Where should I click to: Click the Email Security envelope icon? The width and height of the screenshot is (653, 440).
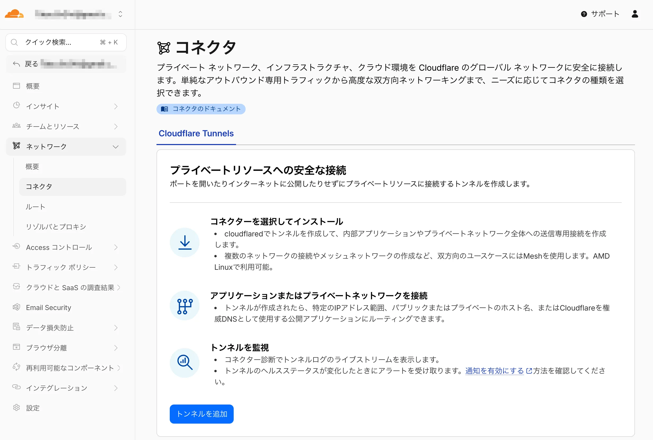17,307
